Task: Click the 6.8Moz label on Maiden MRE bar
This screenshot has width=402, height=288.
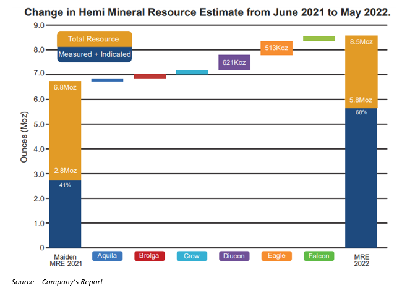Action: (65, 87)
